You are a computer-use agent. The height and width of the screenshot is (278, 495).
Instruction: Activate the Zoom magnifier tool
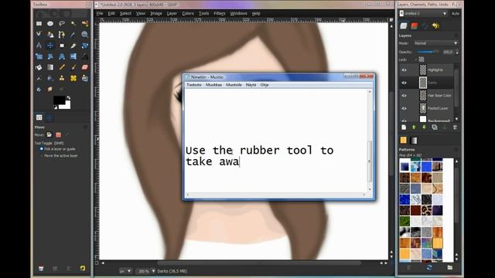coord(84,35)
